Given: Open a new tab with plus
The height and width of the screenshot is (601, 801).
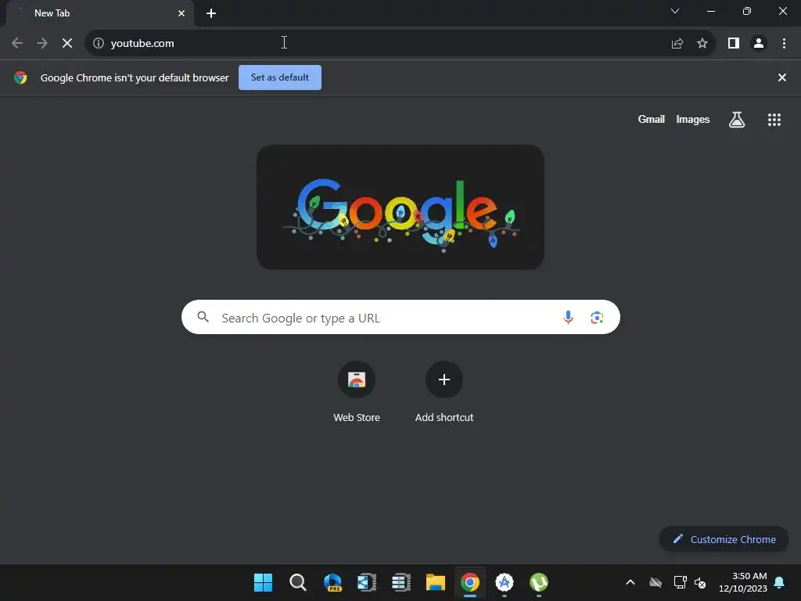Looking at the screenshot, I should click(x=211, y=13).
